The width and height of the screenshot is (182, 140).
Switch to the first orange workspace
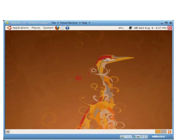point(158,132)
